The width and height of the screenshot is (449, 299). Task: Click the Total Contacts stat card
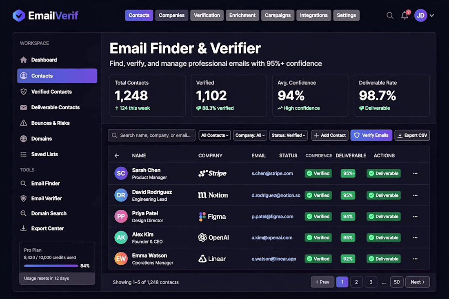147,95
